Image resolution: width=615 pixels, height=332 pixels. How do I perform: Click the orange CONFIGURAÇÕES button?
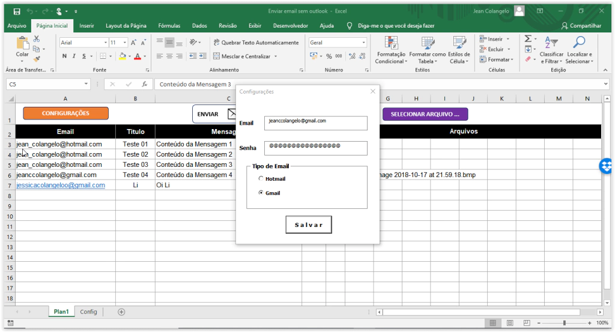[65, 113]
